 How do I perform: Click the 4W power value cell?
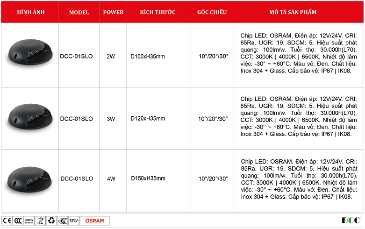[111, 179]
